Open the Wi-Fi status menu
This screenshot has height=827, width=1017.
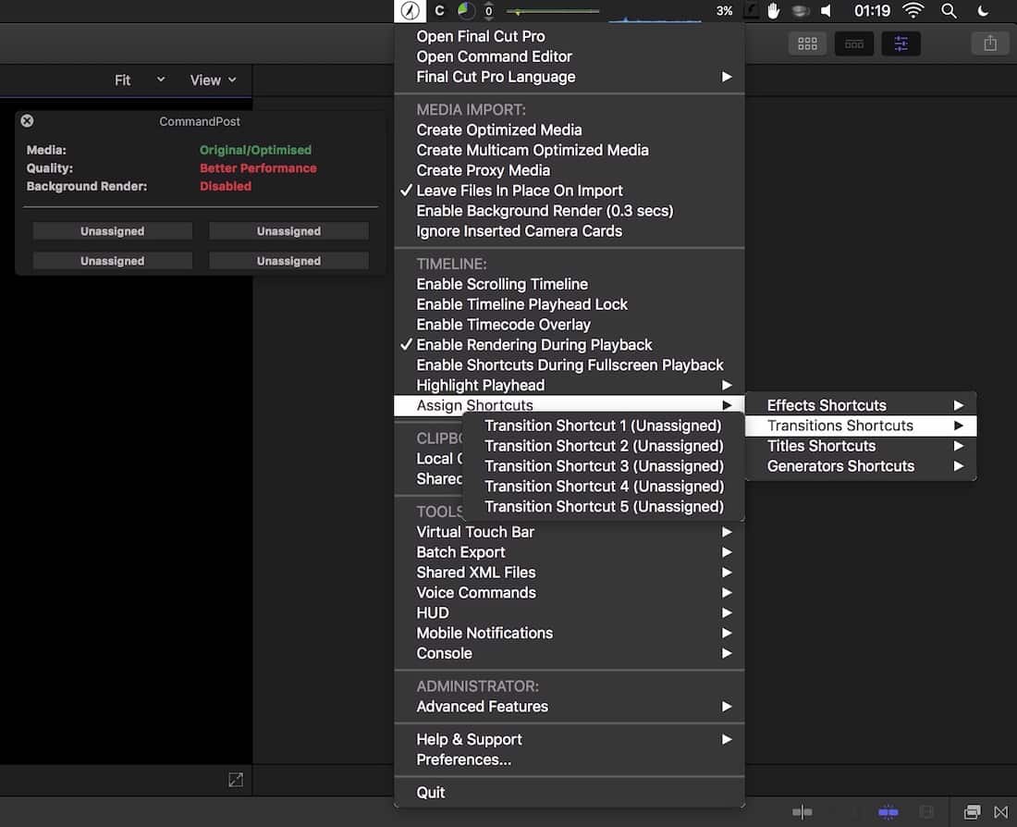point(913,10)
